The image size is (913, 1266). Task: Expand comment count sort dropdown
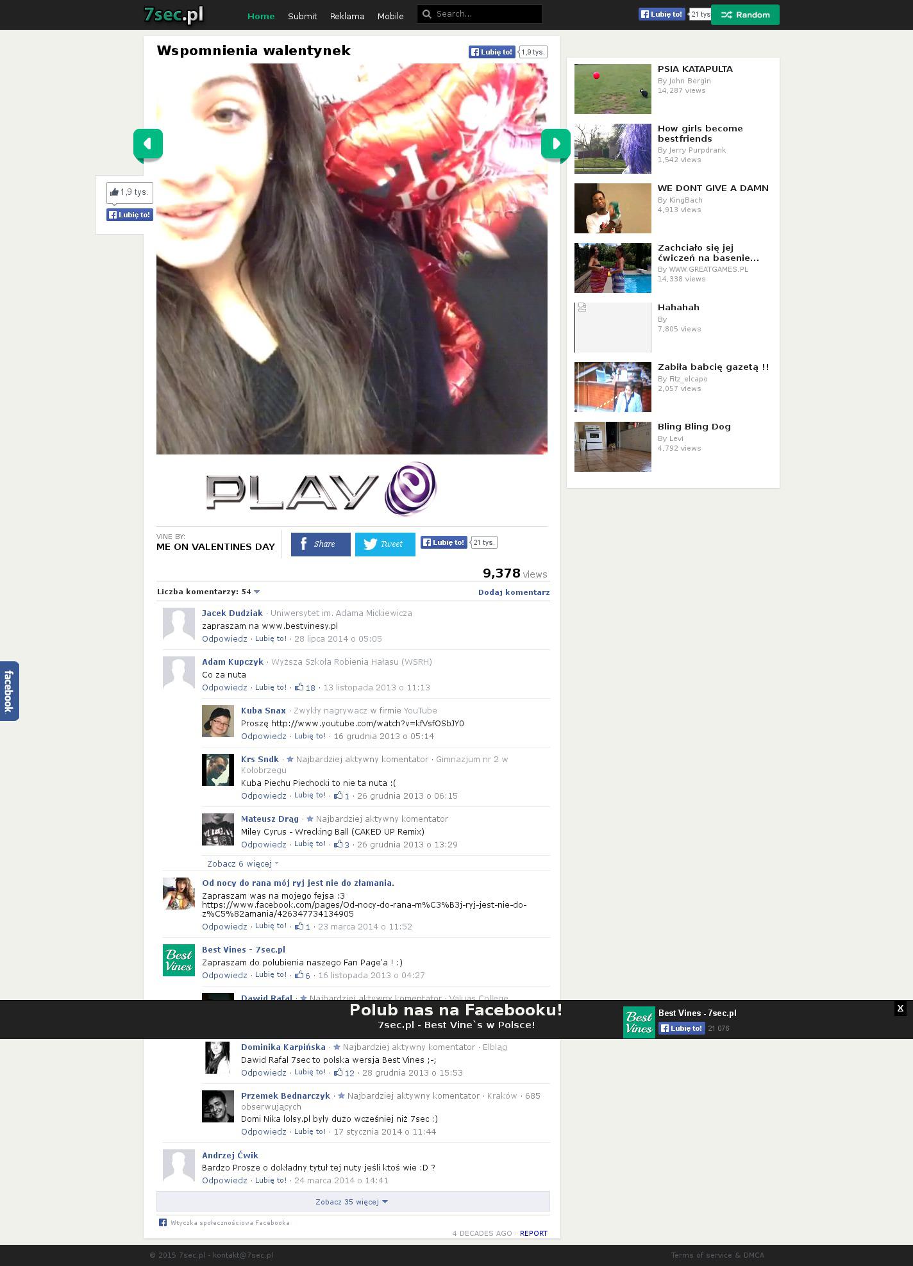click(x=256, y=592)
